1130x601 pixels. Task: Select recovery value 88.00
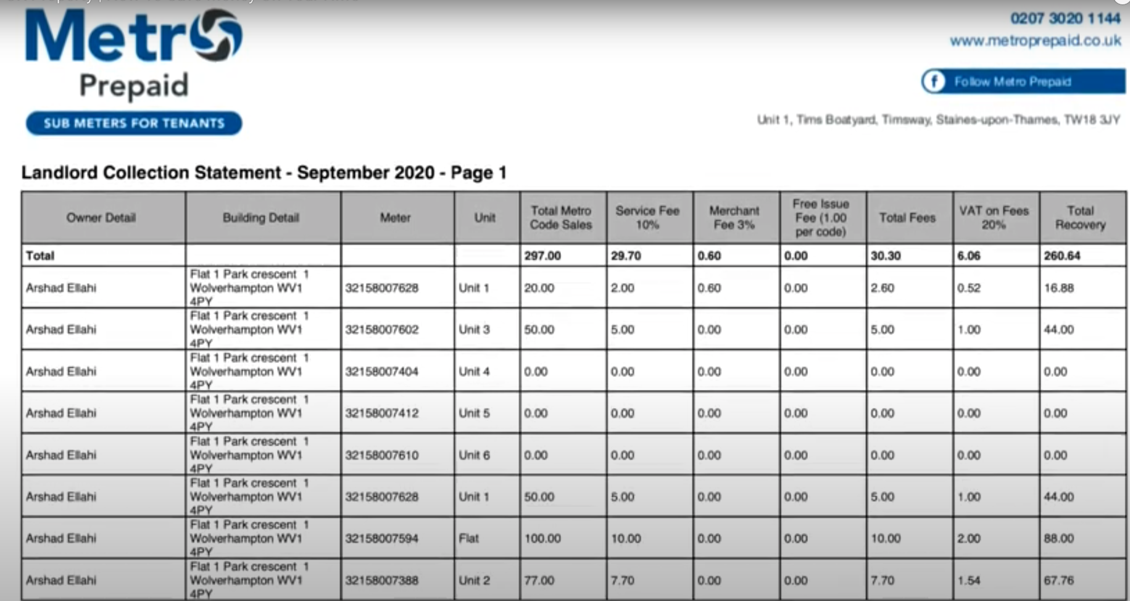(1059, 538)
